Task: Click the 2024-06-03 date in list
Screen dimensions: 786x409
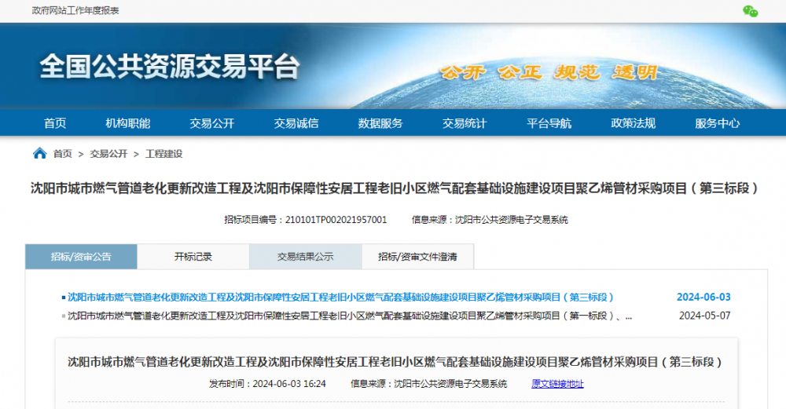Action: [703, 298]
